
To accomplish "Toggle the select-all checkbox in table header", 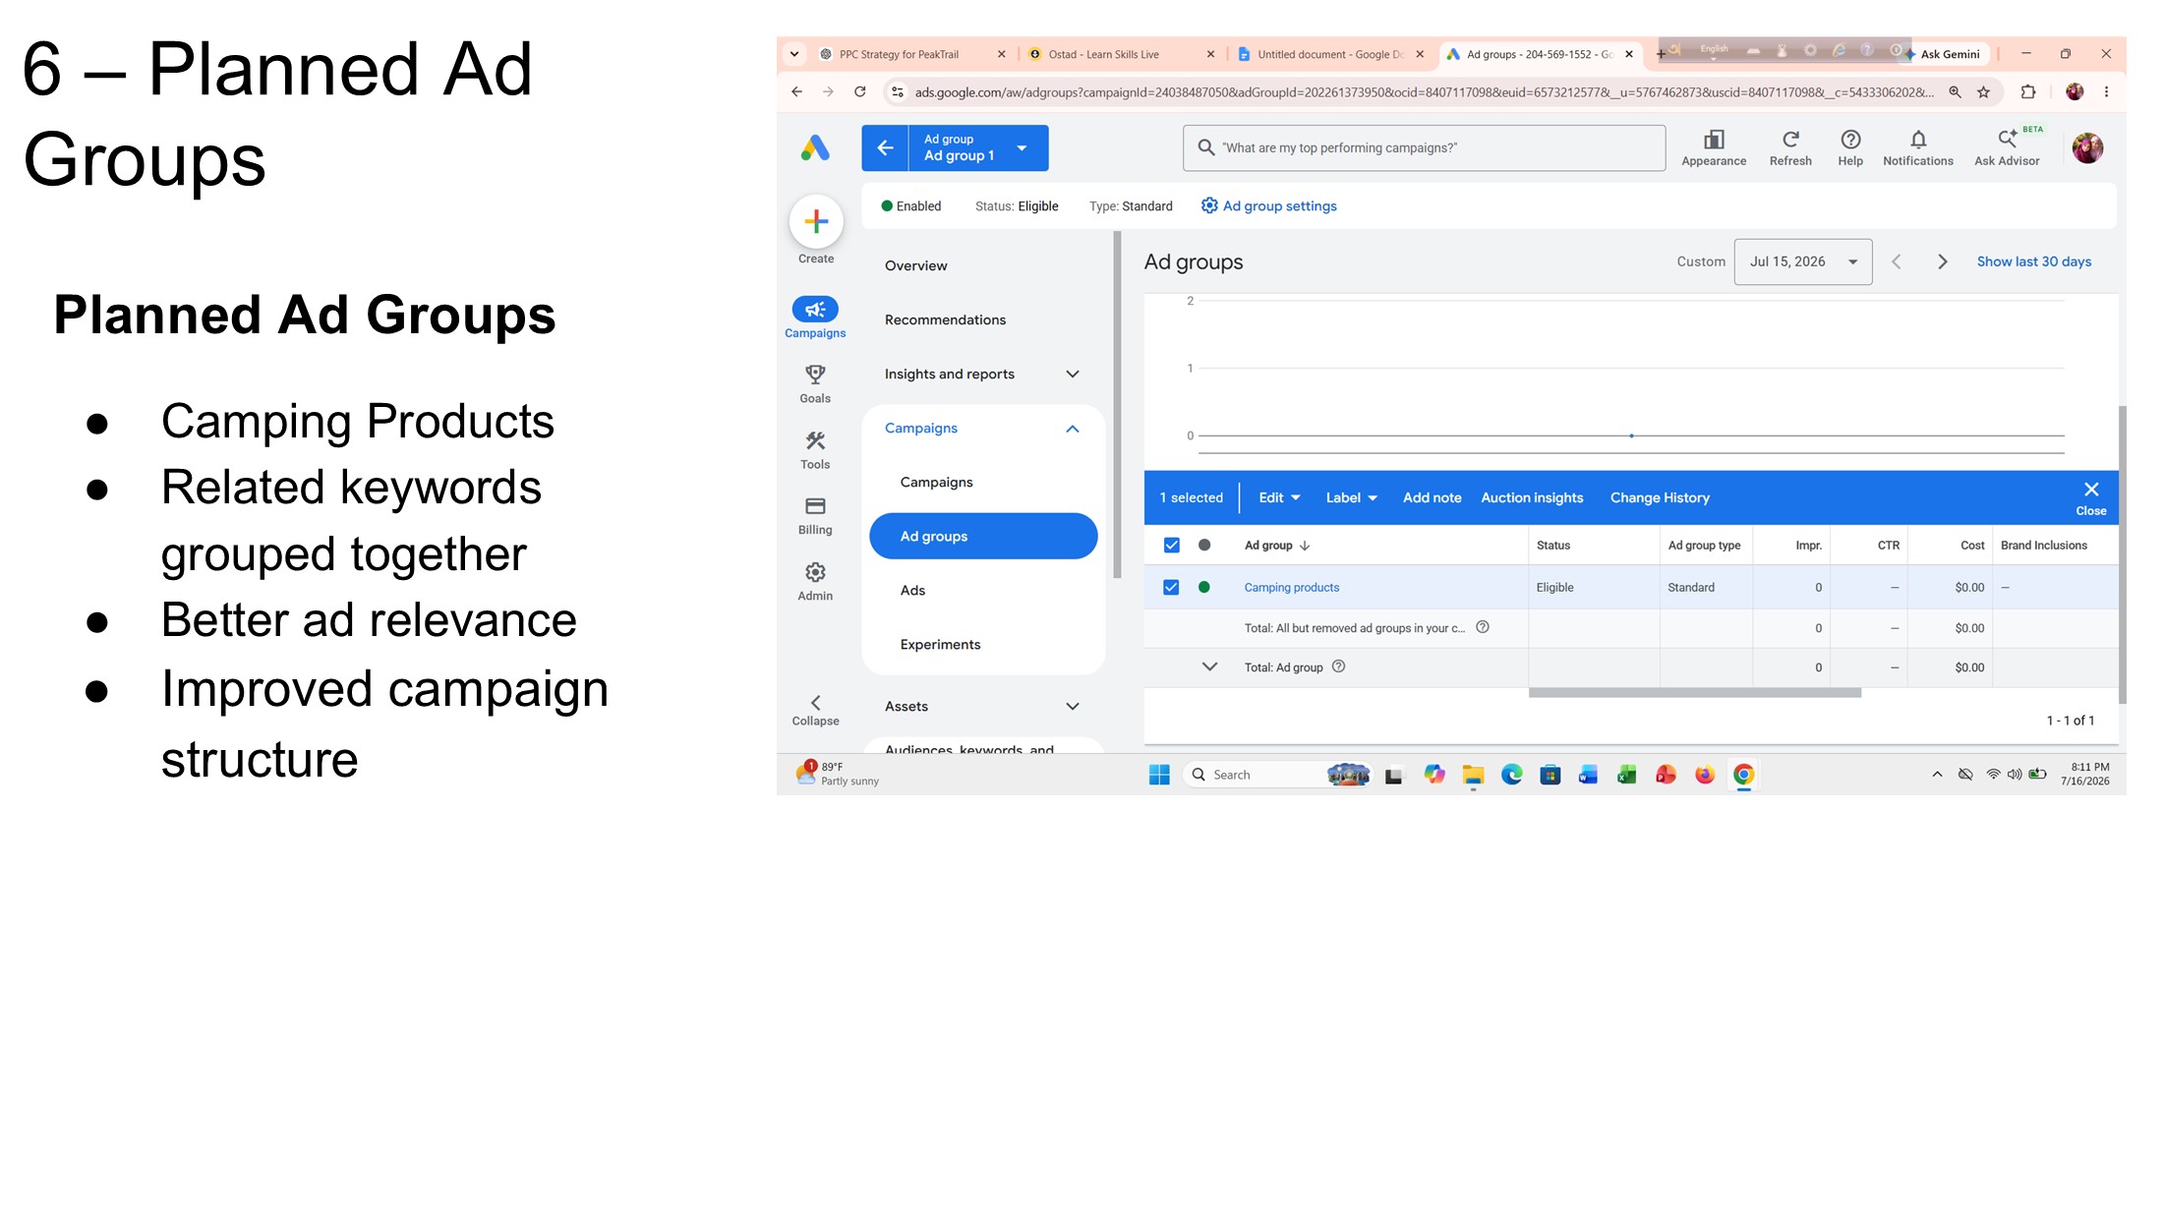I will pos(1171,545).
